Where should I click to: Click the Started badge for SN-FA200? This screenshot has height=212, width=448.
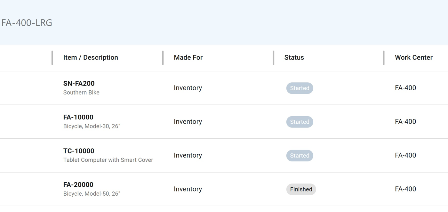click(300, 88)
